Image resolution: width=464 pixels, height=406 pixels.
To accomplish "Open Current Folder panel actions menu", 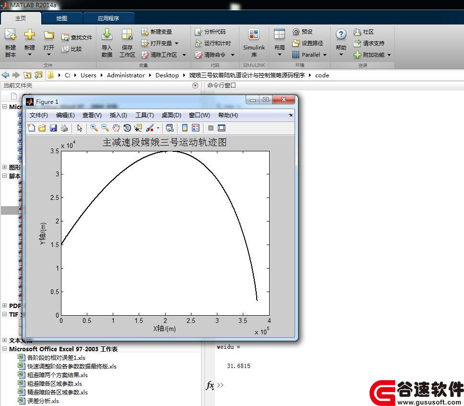I will click(195, 86).
